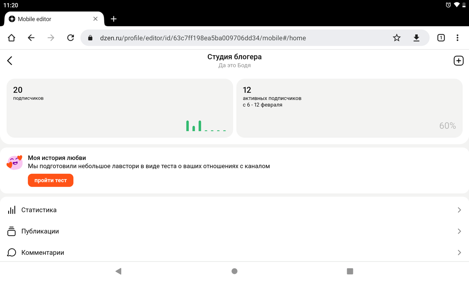
Task: Tap the back arrow beside Студия блогера
Action: tap(9, 60)
